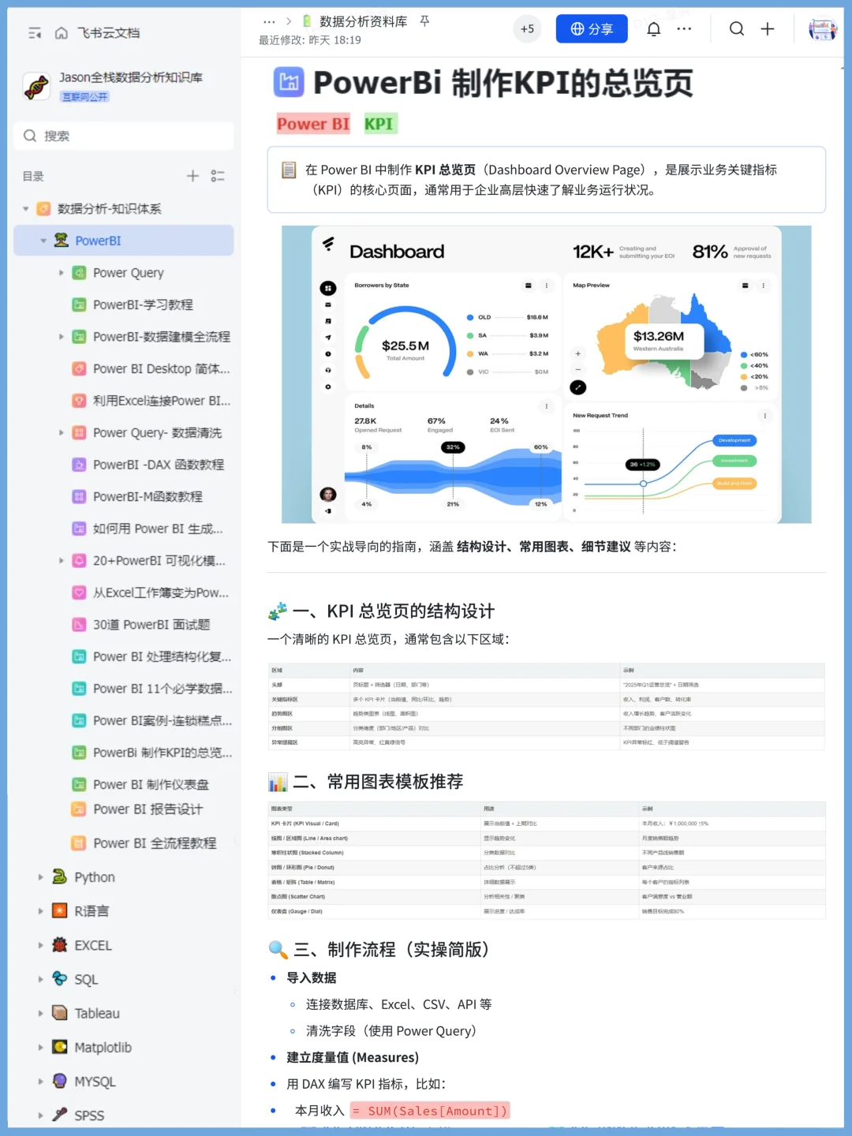Viewport: 852px width, 1136px height.
Task: Click the SQL folder icon
Action: 60,979
